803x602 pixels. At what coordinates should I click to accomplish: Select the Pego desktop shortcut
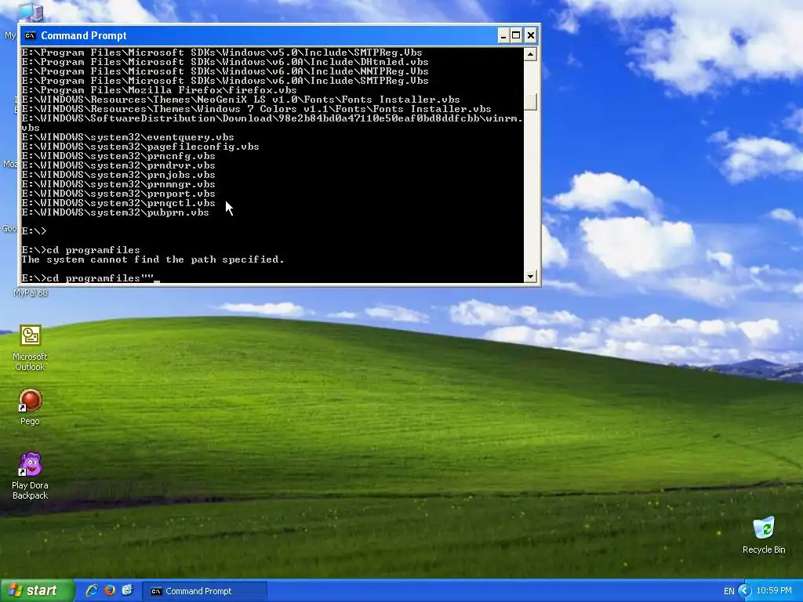pyautogui.click(x=30, y=407)
